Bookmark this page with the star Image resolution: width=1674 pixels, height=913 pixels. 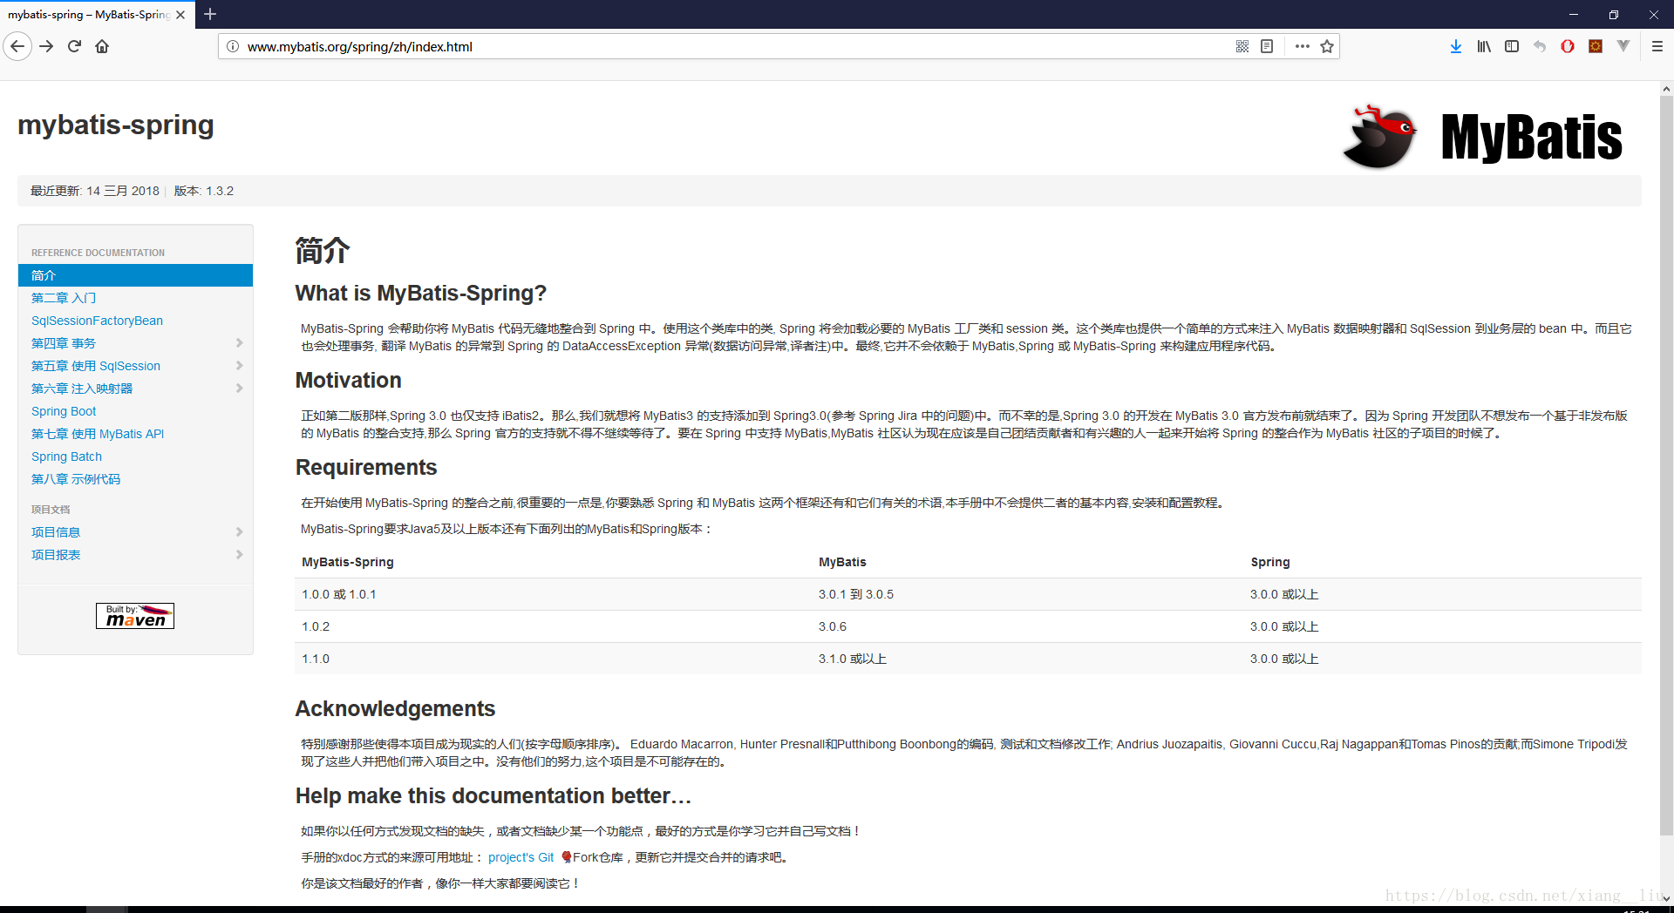[1327, 46]
